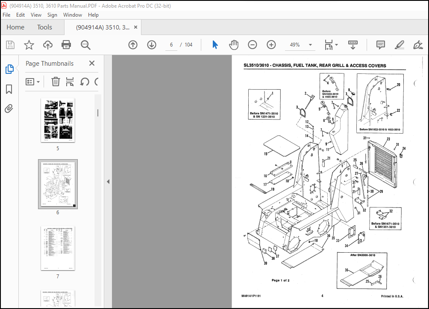Activate the Selection arrow tool
This screenshot has width=429, height=309.
(x=215, y=45)
